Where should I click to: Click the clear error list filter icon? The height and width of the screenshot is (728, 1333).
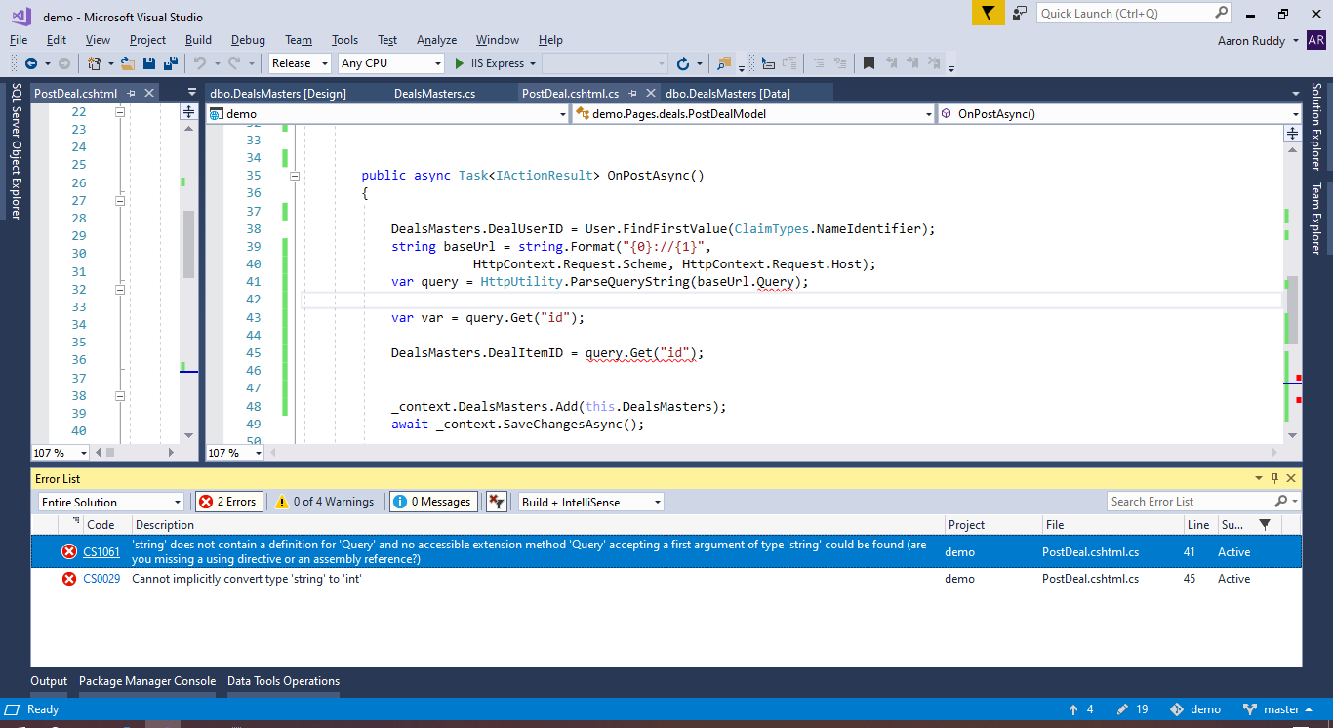tap(497, 502)
